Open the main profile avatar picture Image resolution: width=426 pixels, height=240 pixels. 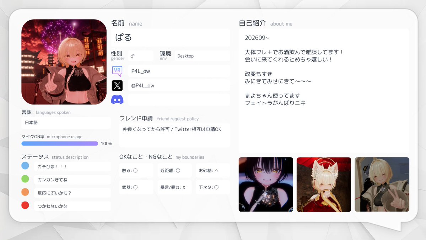pos(64,62)
